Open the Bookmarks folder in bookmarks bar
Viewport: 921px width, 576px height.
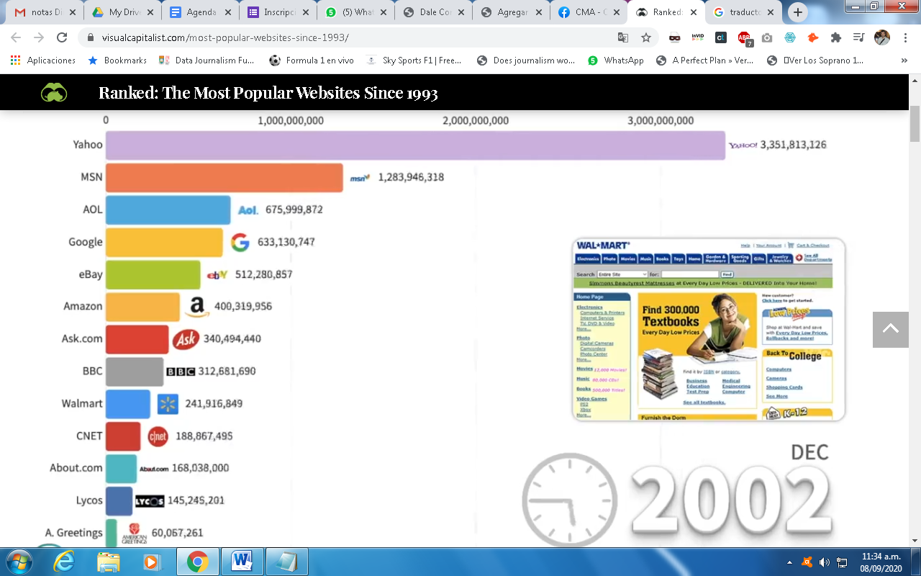(x=117, y=60)
